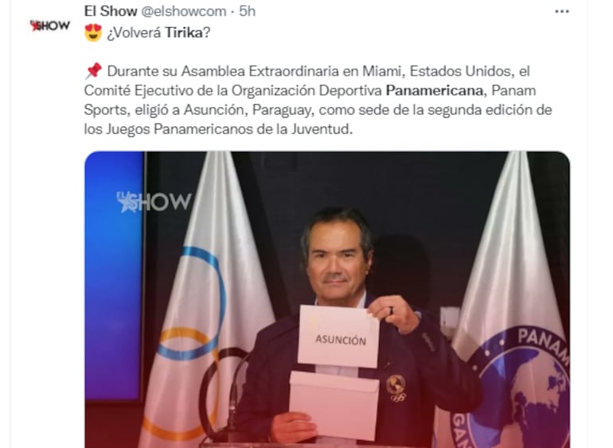Image resolution: width=613 pixels, height=448 pixels.
Task: Click the blue screen panel inside the photo
Action: (114, 275)
